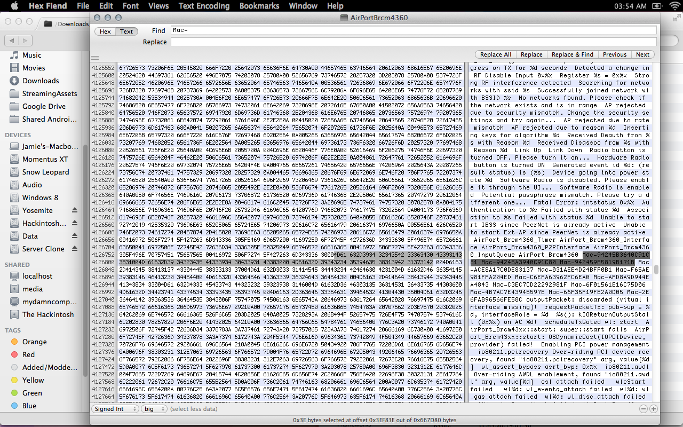Select the Orange tag in Finder
Image resolution: width=683 pixels, height=427 pixels.
(x=34, y=342)
